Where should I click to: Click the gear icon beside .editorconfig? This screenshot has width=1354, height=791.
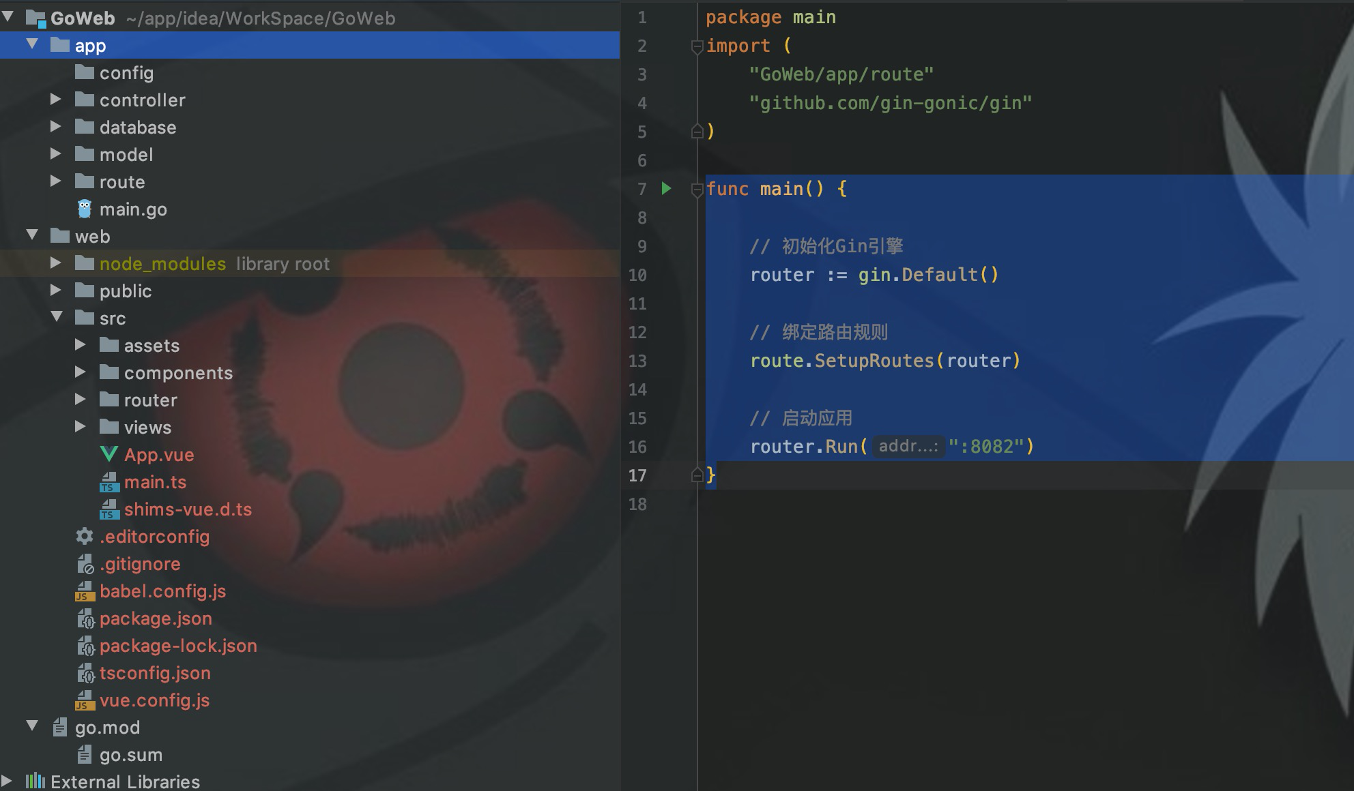pos(85,537)
